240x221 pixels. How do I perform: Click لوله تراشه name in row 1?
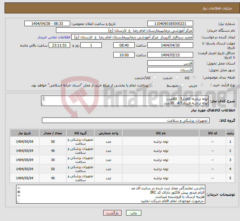coord(161,142)
